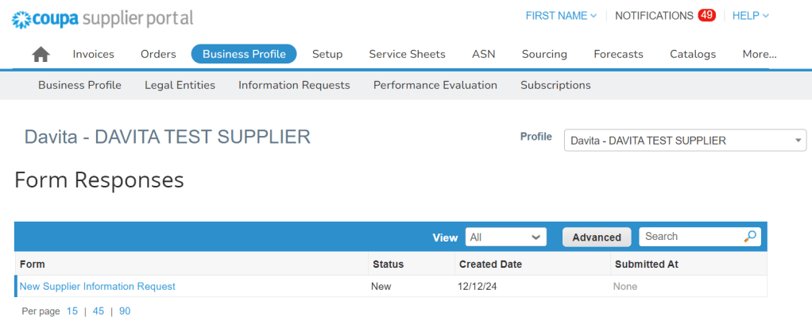Open the Service Sheets tab
812x336 pixels.
[407, 54]
